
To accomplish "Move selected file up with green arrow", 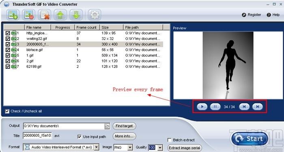I will click(60, 15).
